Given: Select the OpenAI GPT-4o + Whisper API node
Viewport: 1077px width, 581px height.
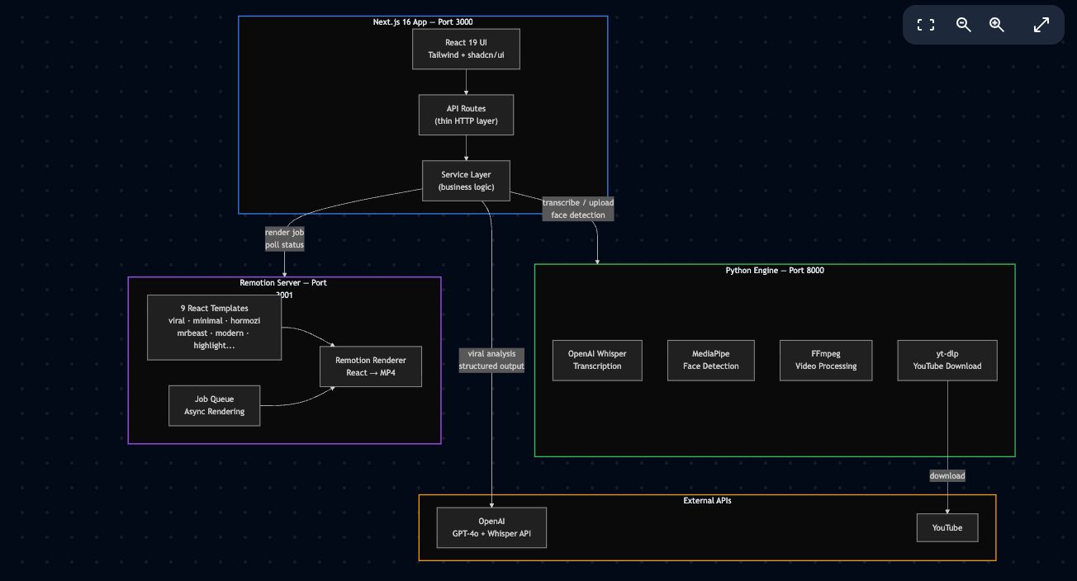Looking at the screenshot, I should (491, 527).
